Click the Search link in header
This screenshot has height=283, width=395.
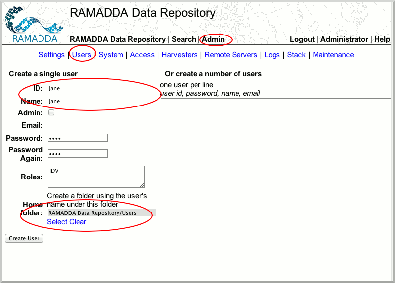click(184, 39)
